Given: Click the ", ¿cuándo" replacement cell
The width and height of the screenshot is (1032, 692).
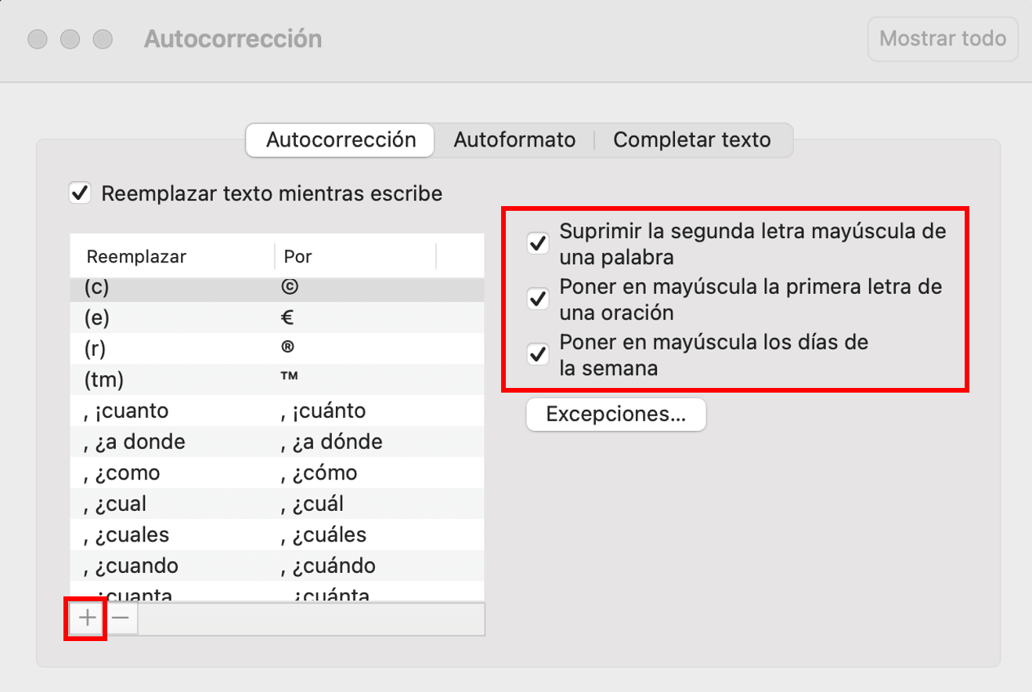Looking at the screenshot, I should pyautogui.click(x=329, y=566).
